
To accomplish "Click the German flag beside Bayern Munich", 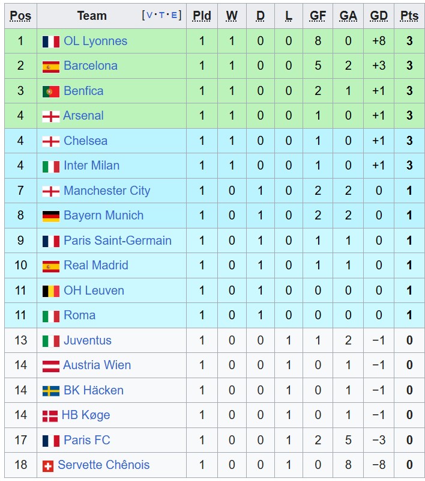I will coord(51,216).
